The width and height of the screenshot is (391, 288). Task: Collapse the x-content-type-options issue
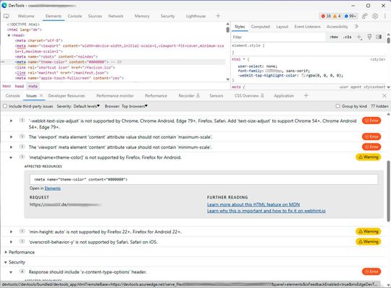(x=11, y=272)
